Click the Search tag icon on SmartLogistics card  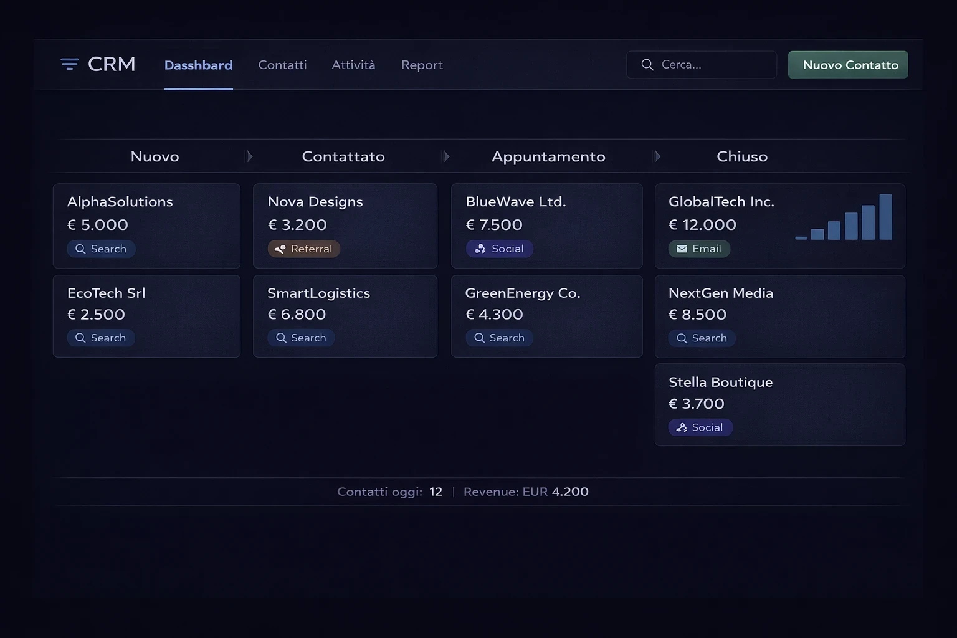click(281, 338)
